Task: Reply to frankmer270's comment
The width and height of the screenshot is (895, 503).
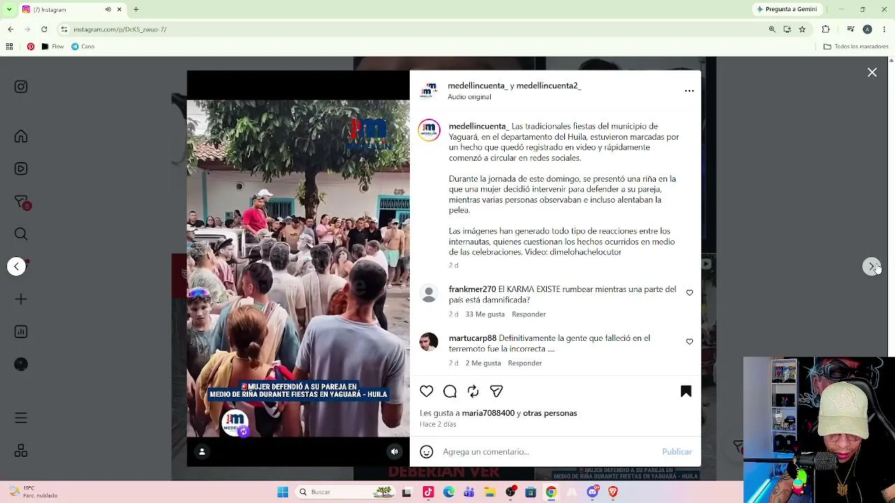Action: [x=529, y=314]
